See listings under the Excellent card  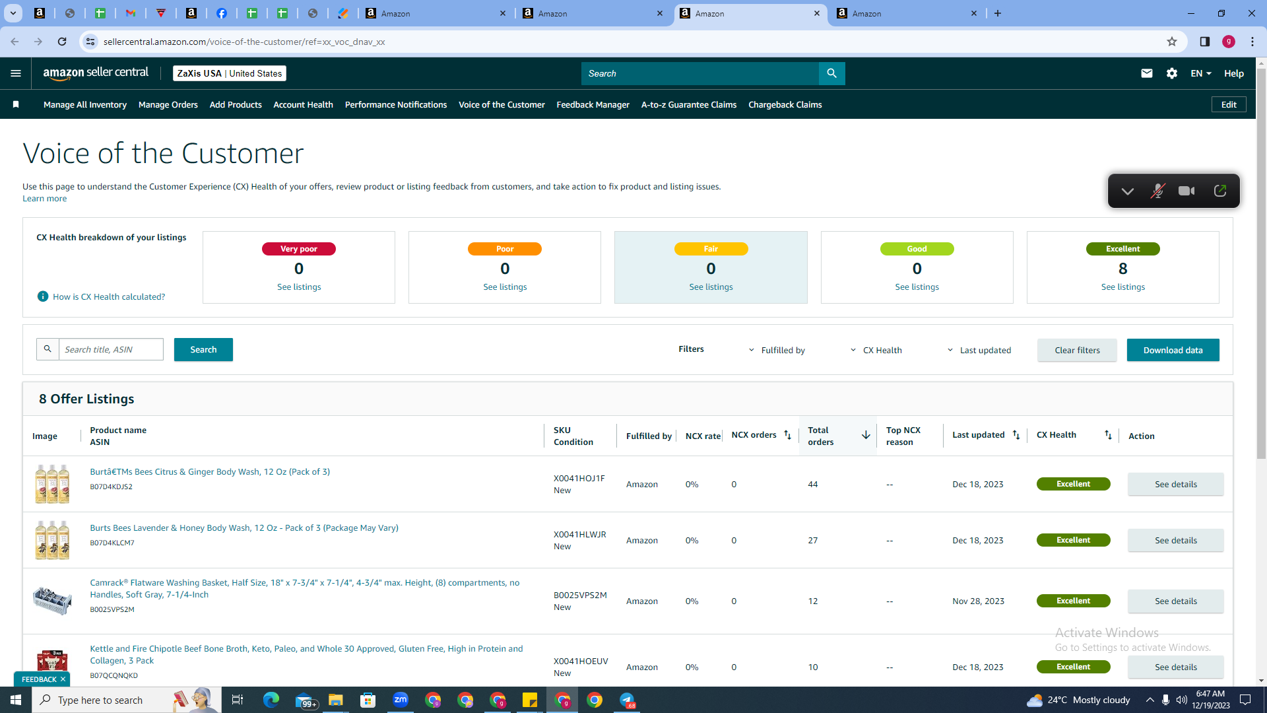[1122, 287]
